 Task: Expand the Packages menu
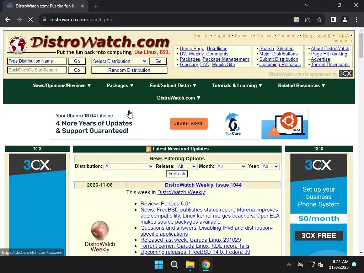point(120,85)
